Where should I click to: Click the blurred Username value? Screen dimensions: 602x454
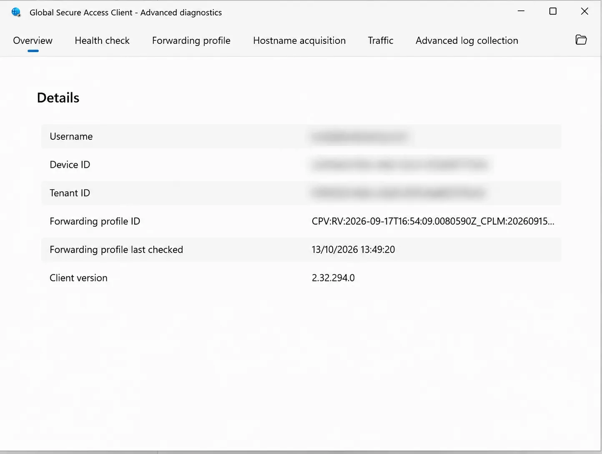[359, 136]
